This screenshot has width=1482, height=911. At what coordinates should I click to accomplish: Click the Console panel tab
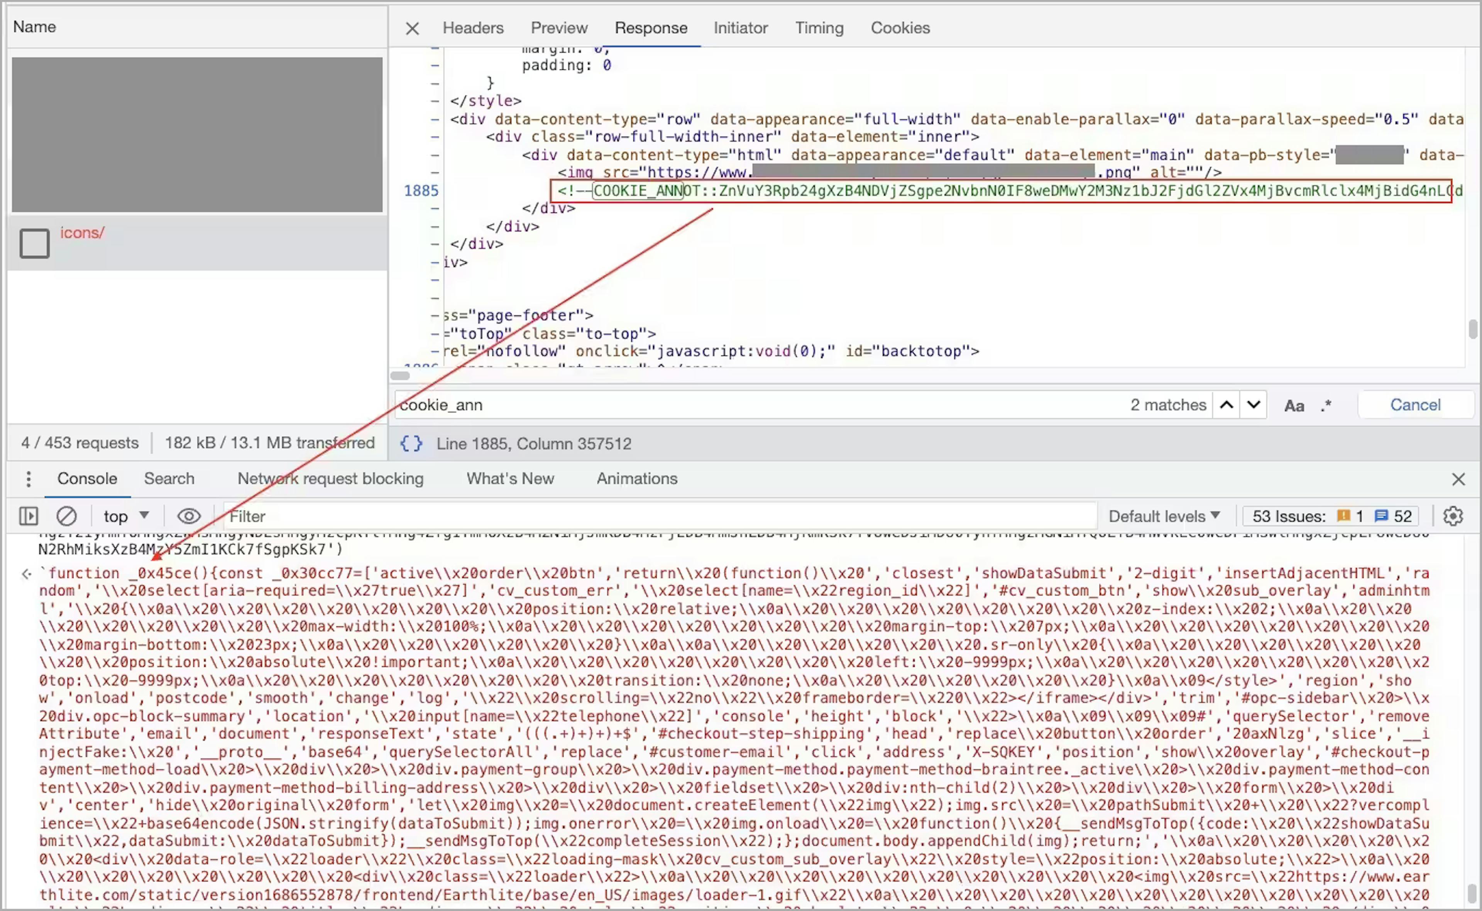(88, 478)
